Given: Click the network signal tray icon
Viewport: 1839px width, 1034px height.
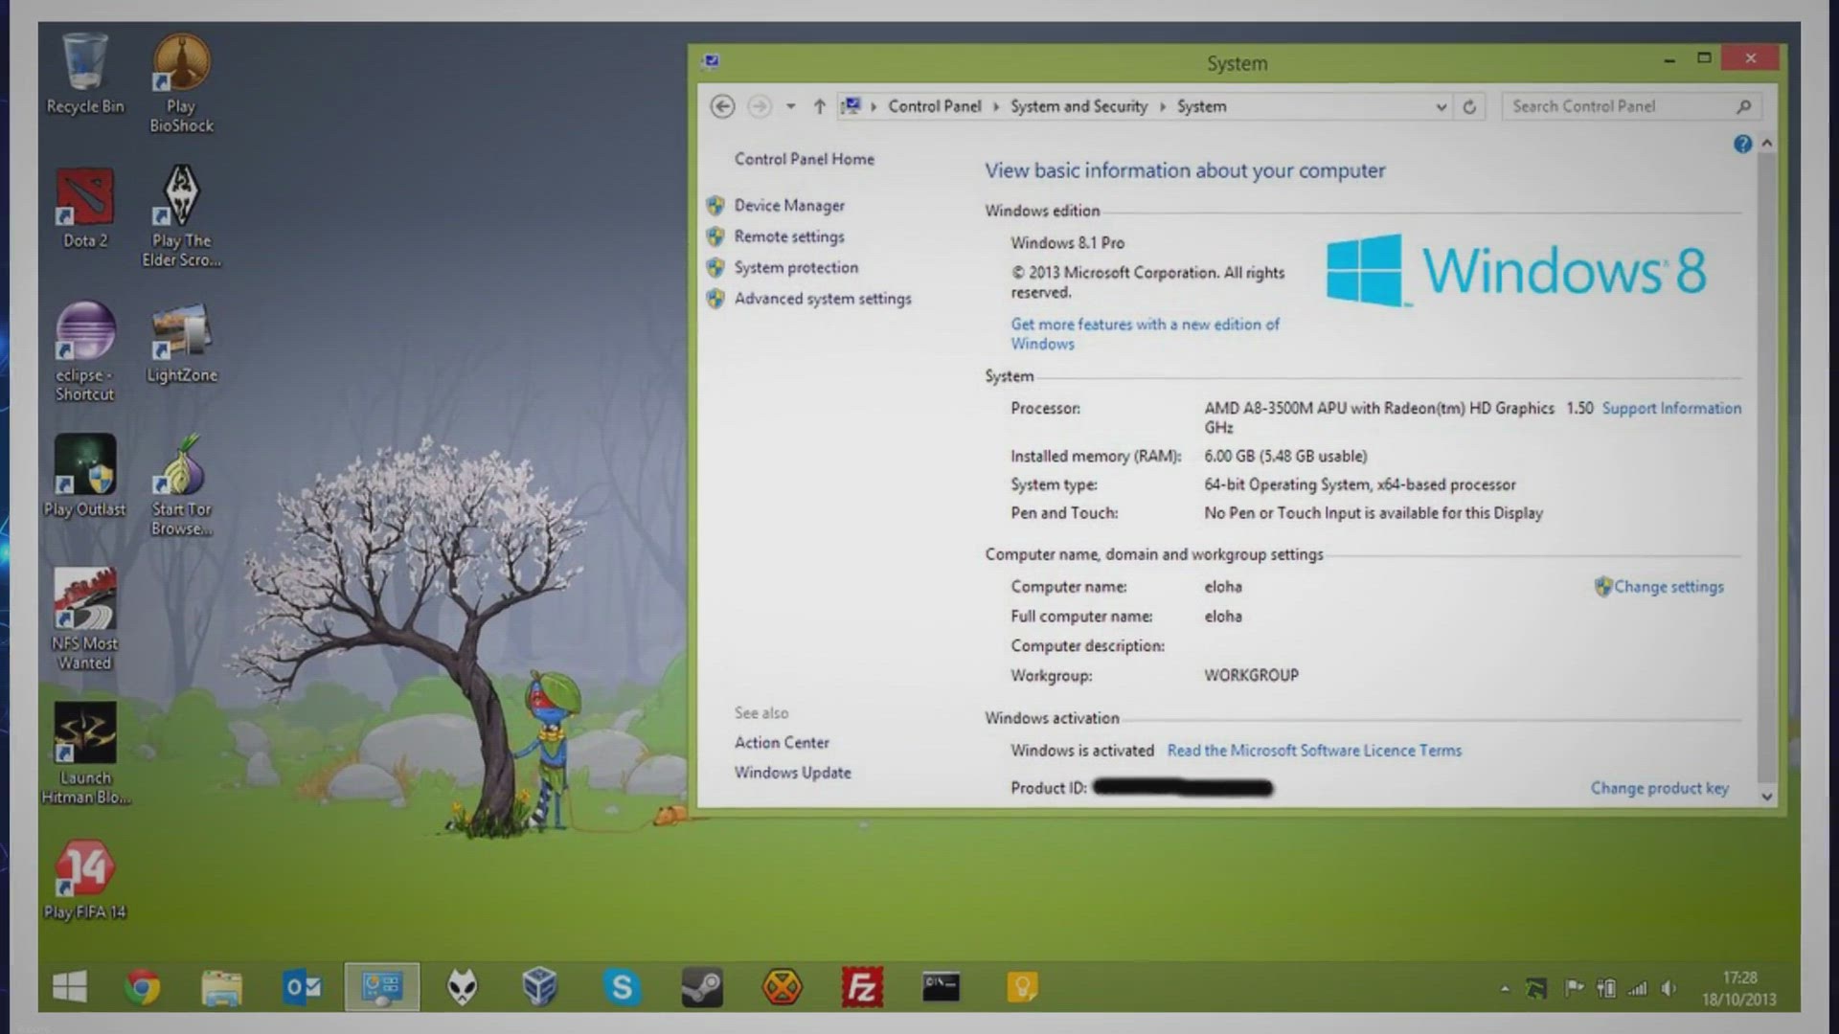Looking at the screenshot, I should (x=1638, y=988).
